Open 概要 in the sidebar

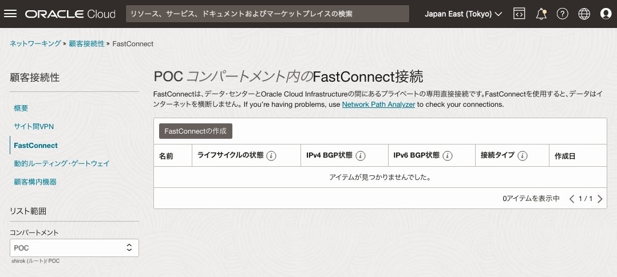click(x=21, y=108)
